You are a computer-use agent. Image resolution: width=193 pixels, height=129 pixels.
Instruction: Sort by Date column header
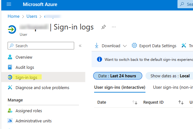[102, 102]
